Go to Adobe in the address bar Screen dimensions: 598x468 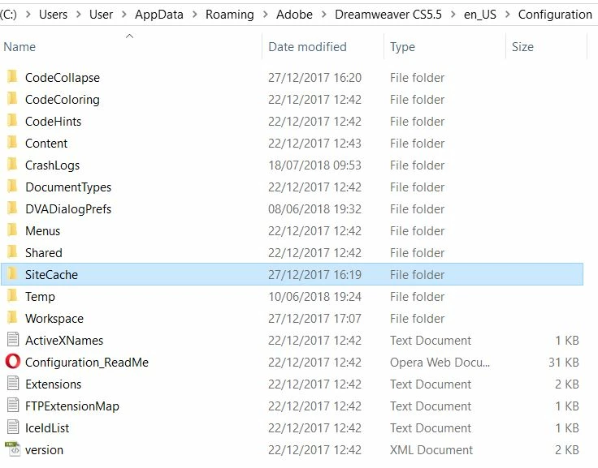[294, 15]
